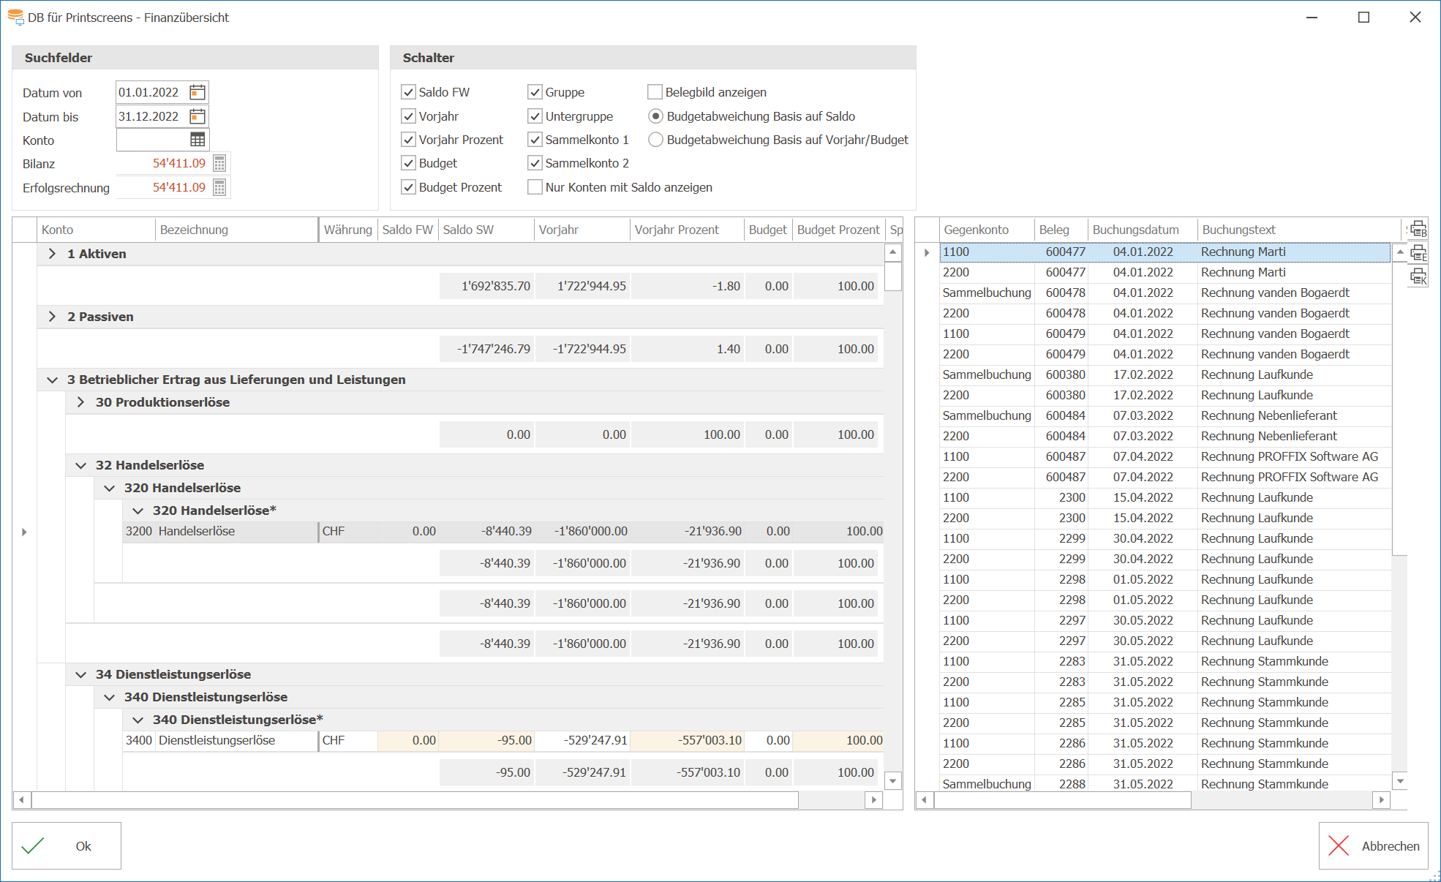This screenshot has width=1441, height=882.
Task: Collapse the 32 Handelserlöse subgroup
Action: (80, 465)
